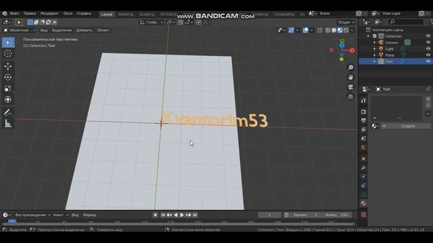Select the Transform tool
This screenshot has height=243, width=433.
point(8,99)
